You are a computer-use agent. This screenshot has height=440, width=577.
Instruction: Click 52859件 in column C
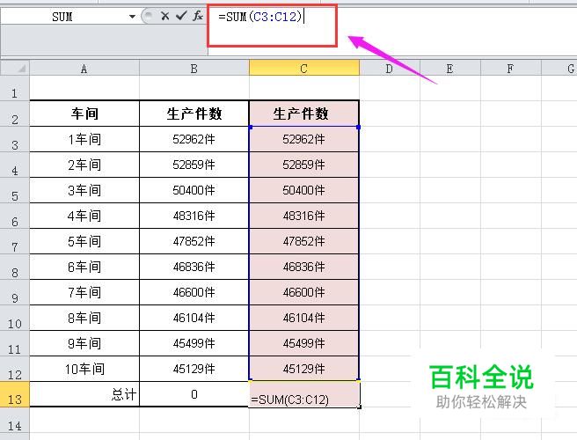[x=304, y=165]
